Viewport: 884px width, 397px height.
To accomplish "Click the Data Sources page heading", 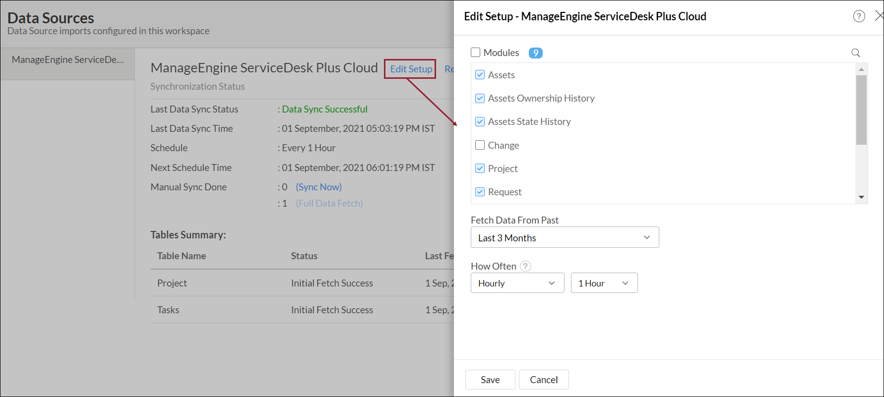I will (51, 18).
